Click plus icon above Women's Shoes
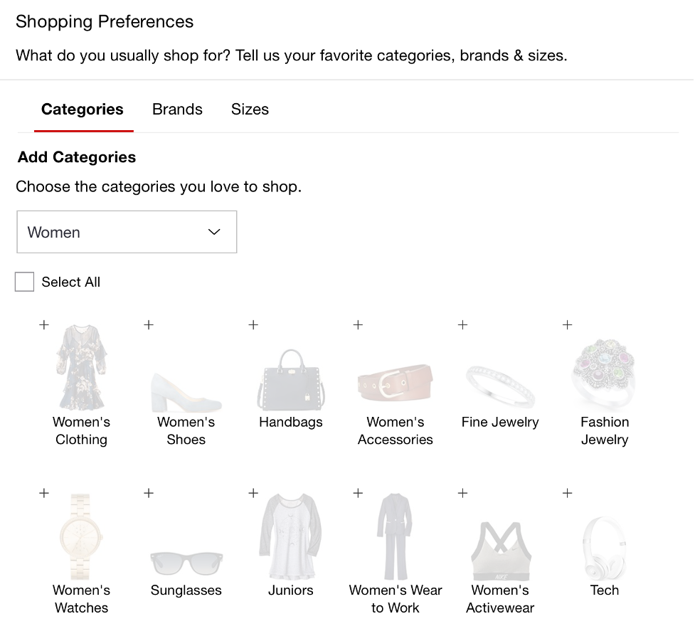The height and width of the screenshot is (631, 695). (149, 324)
